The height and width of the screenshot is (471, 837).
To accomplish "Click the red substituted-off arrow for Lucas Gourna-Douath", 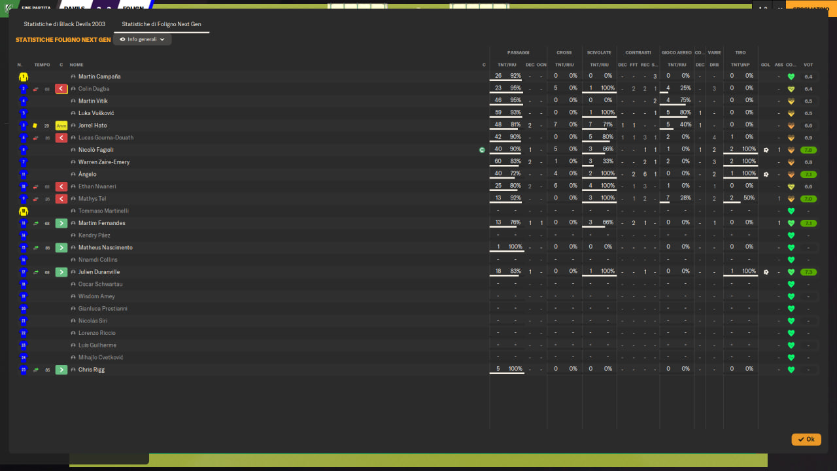I will [x=61, y=138].
